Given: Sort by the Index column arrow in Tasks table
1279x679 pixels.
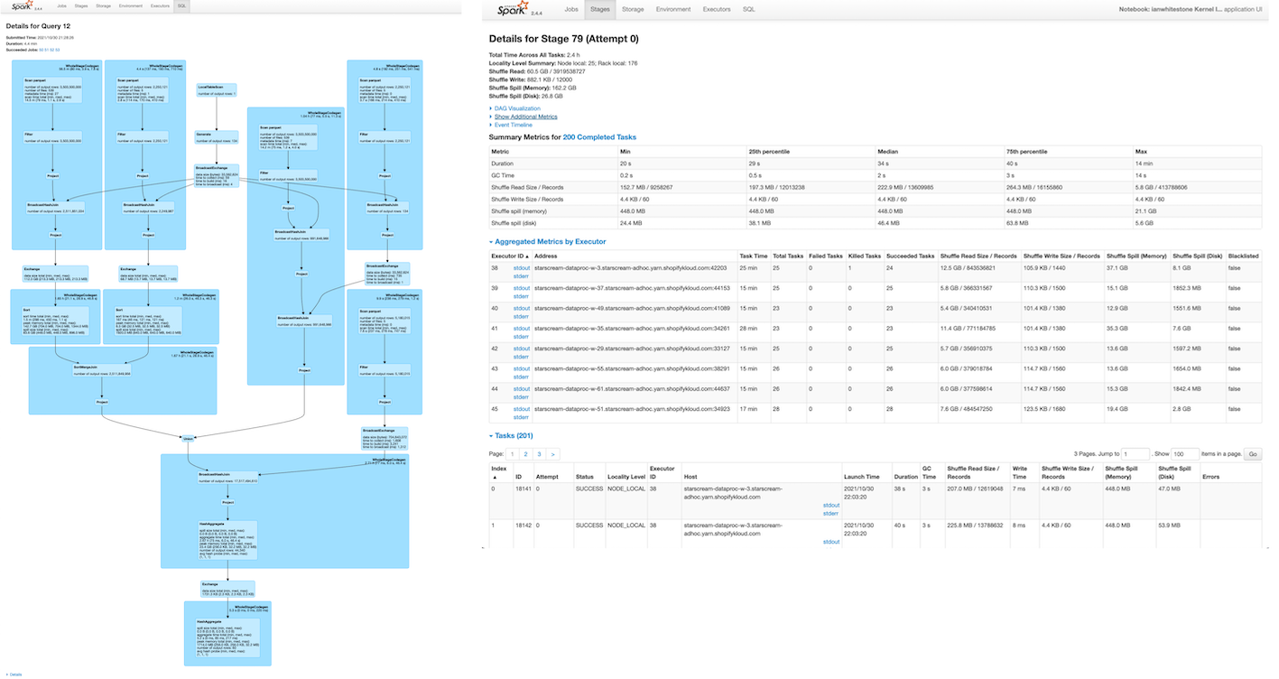Looking at the screenshot, I should coord(494,478).
